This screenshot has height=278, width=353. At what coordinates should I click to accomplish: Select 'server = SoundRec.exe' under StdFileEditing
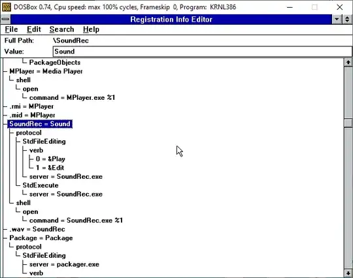(x=66, y=177)
